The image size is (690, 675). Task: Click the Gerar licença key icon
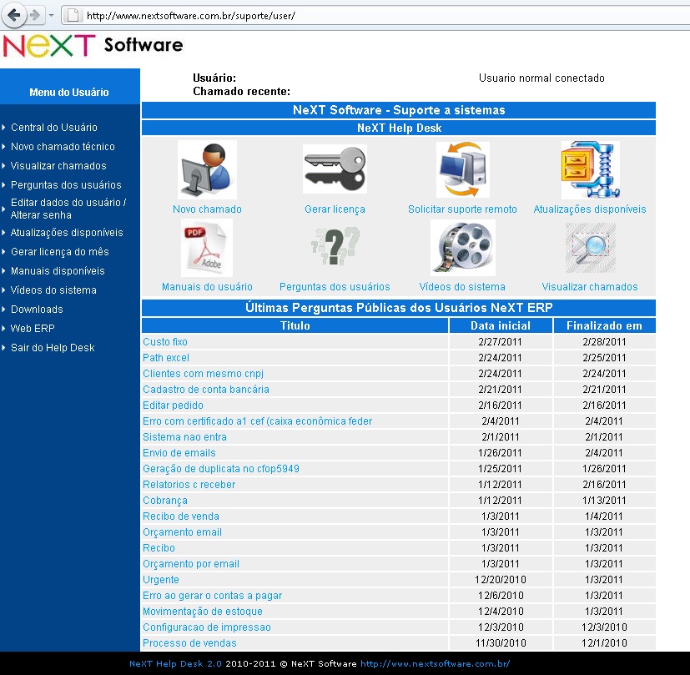[334, 169]
